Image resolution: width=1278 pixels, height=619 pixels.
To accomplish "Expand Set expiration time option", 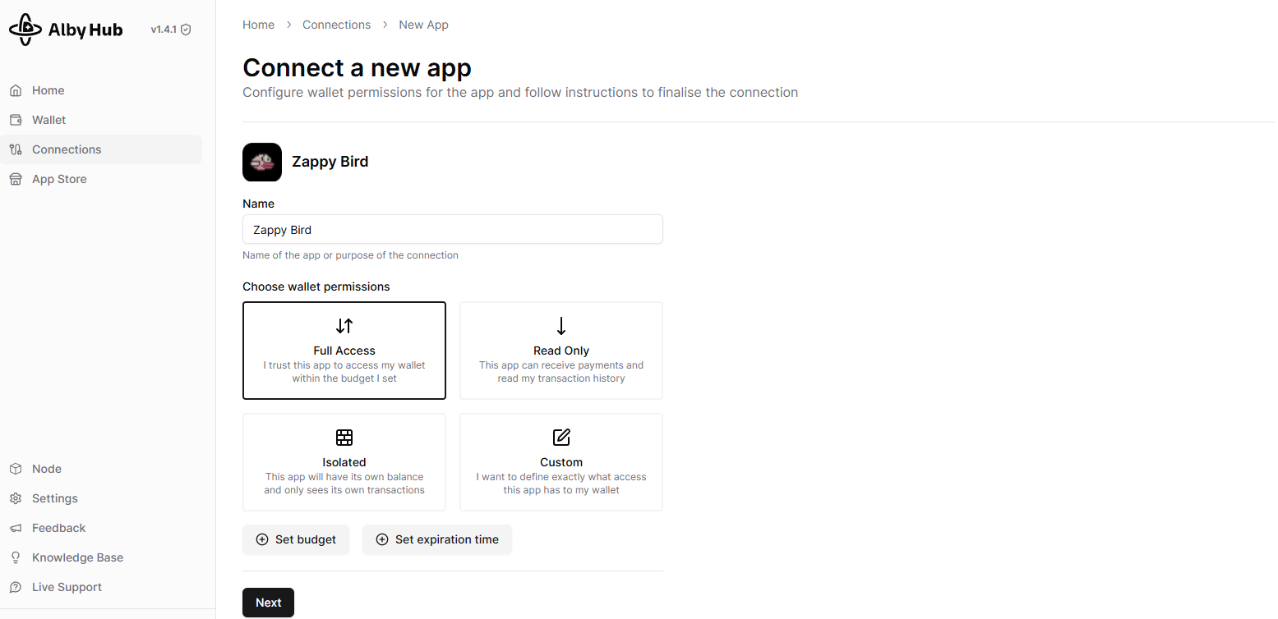I will pos(437,539).
